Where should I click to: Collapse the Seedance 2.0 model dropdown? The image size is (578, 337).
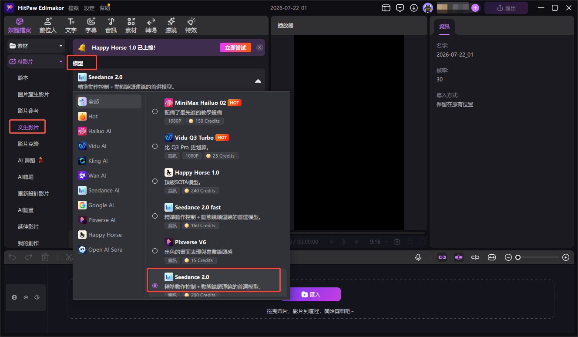point(258,81)
